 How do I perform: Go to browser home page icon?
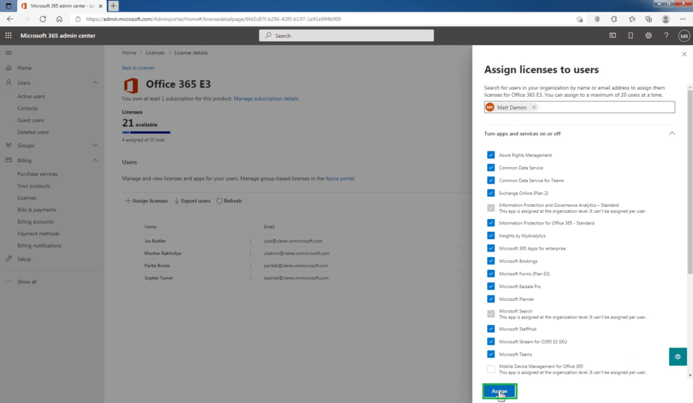point(60,19)
